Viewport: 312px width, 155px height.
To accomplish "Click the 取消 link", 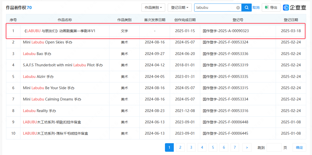I will pyautogui.click(x=256, y=8).
